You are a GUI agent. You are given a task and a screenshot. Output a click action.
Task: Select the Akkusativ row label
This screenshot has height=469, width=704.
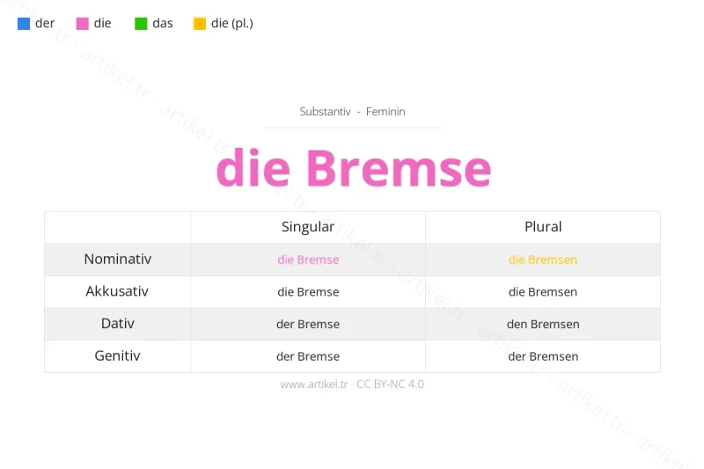pyautogui.click(x=118, y=291)
